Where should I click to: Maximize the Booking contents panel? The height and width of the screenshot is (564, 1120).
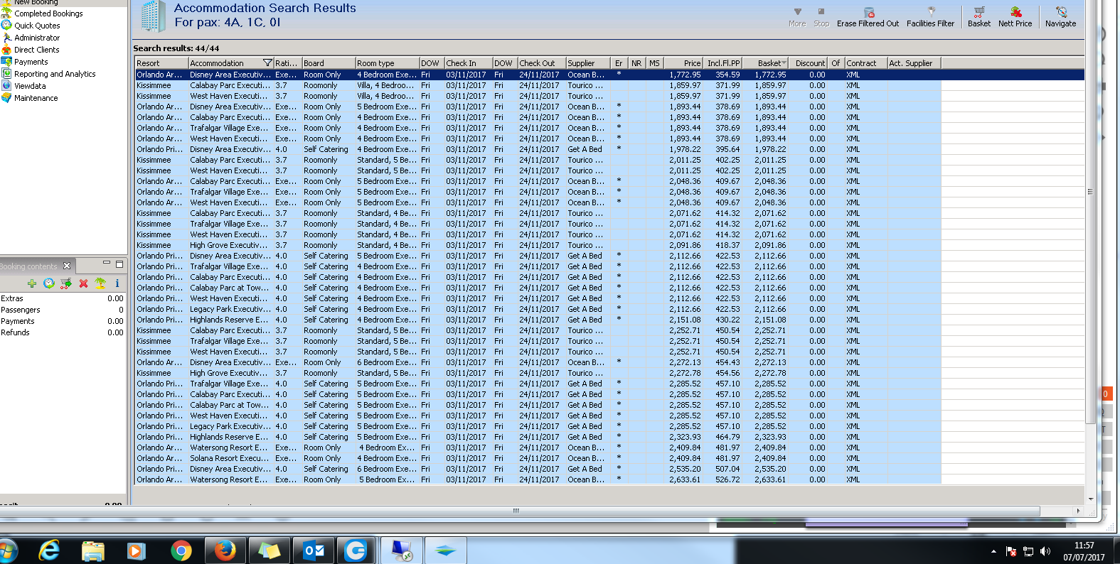[119, 264]
